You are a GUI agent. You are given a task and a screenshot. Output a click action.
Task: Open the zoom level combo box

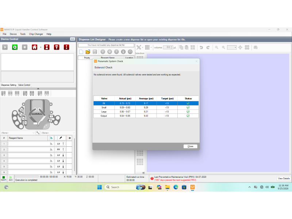click(232, 47)
